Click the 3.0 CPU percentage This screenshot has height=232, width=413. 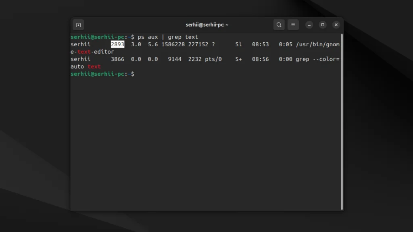click(136, 44)
